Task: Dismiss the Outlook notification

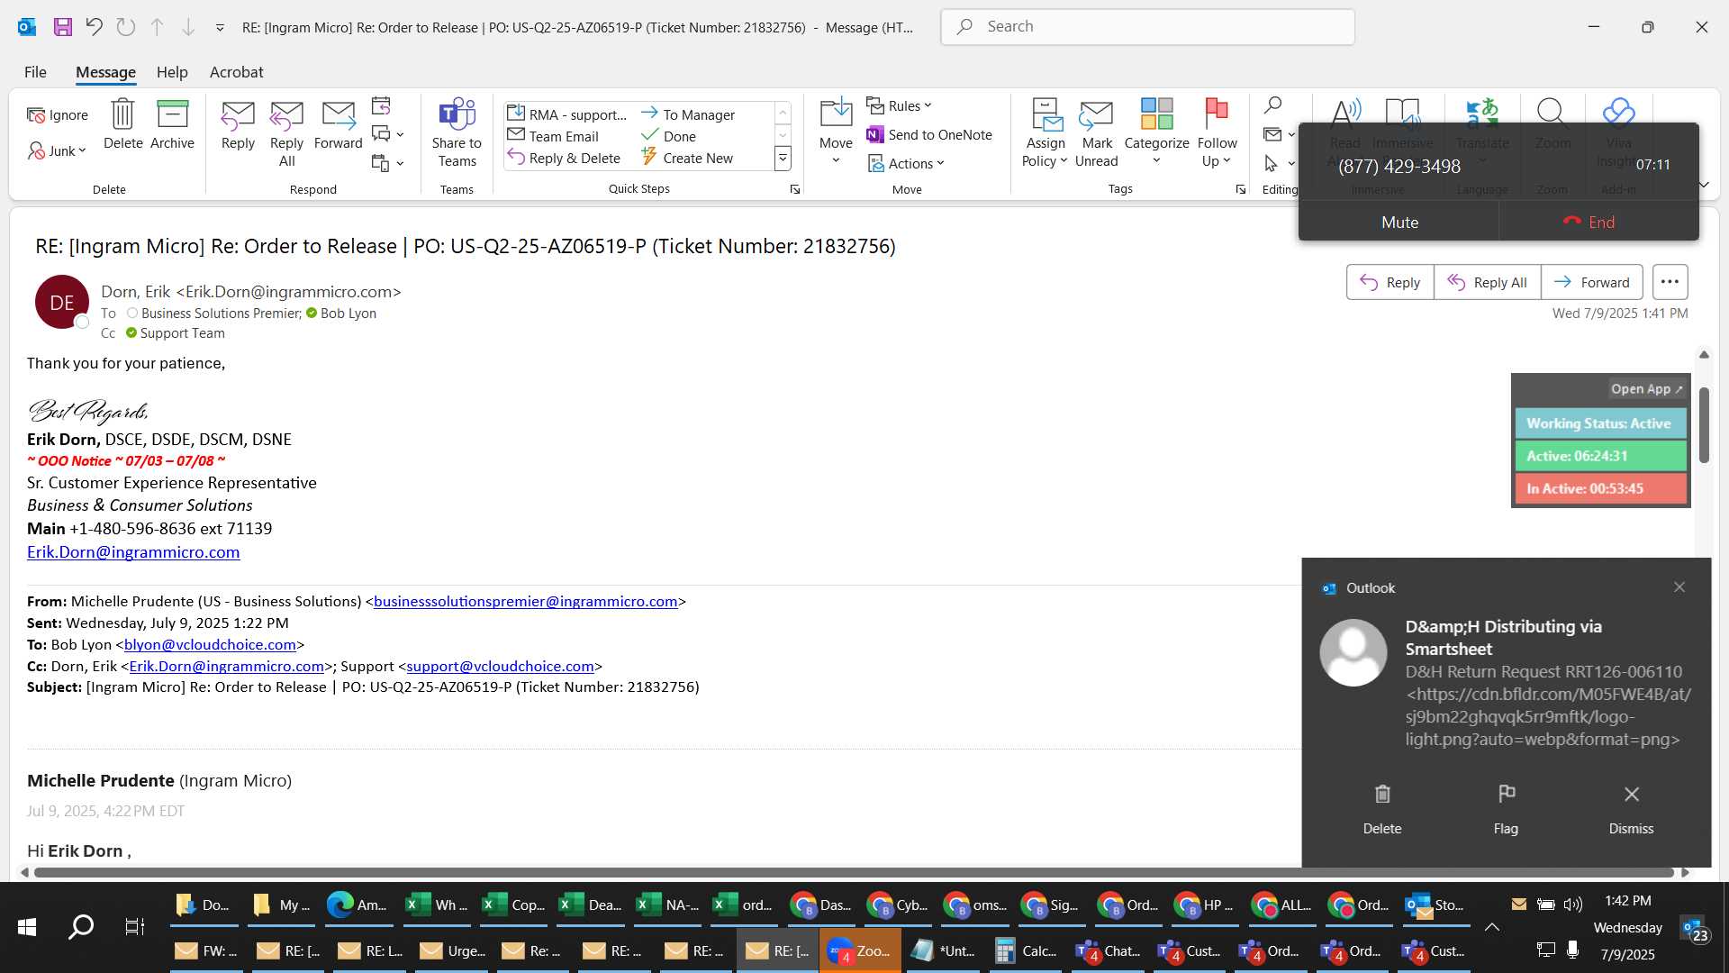Action: [1631, 809]
